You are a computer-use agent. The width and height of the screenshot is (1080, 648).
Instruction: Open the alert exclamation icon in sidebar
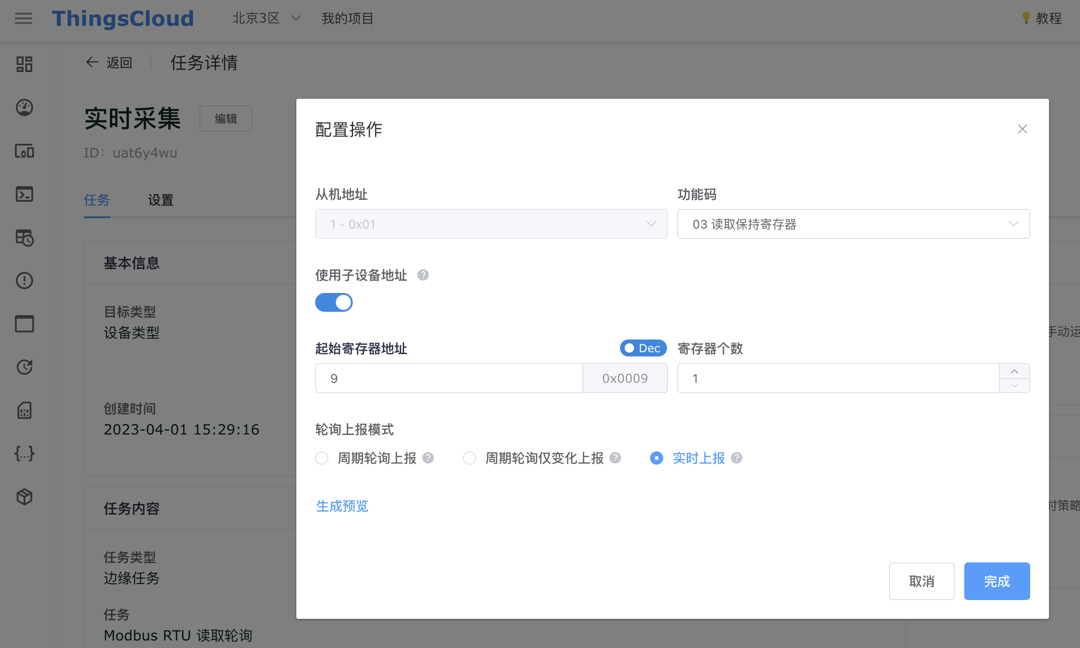click(24, 281)
